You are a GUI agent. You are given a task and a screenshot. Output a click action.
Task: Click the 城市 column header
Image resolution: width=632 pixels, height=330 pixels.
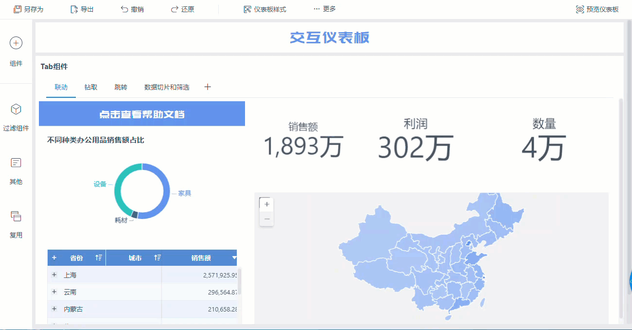pyautogui.click(x=135, y=258)
